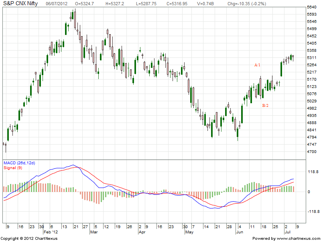Click the 5029 price axis label
The width and height of the screenshot is (321, 241).
(312, 101)
